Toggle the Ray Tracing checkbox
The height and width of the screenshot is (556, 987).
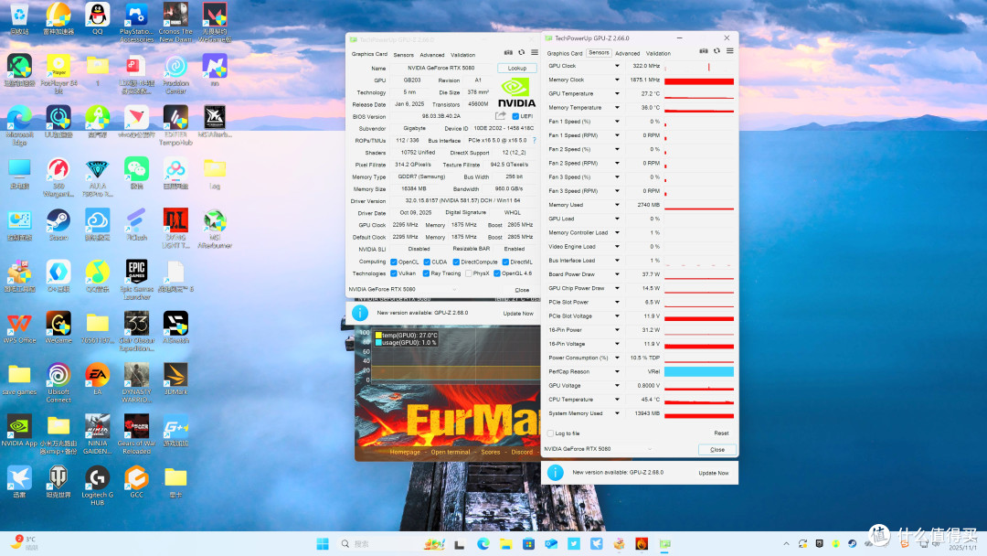[x=427, y=273]
